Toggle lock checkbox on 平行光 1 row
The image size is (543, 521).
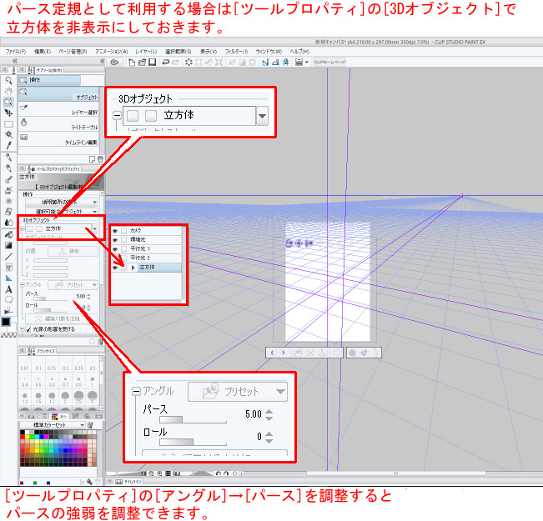[124, 249]
